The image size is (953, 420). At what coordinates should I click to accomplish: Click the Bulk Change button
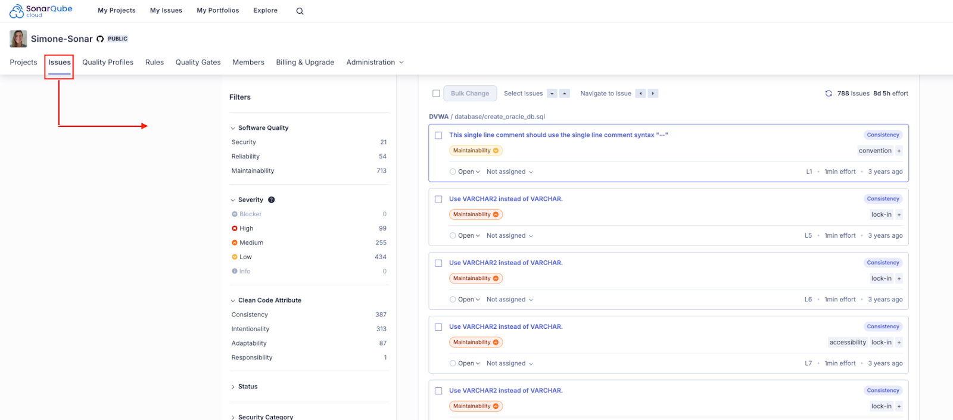tap(470, 94)
